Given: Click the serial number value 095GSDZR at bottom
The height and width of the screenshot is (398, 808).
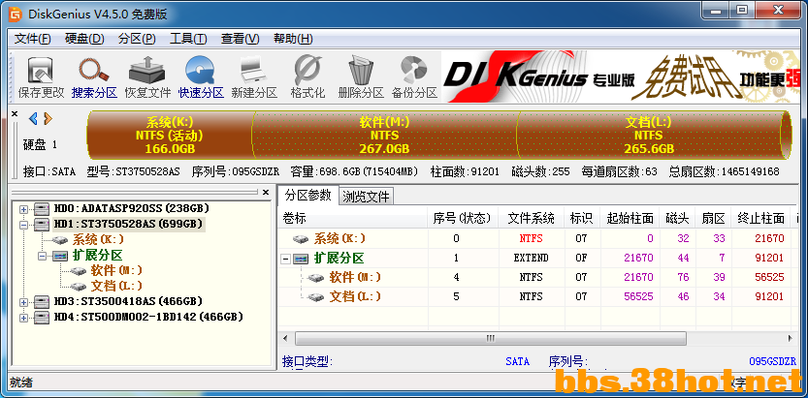Looking at the screenshot, I should (x=772, y=362).
